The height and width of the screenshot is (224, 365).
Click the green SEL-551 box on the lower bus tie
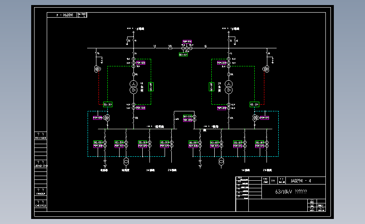pos(188,116)
